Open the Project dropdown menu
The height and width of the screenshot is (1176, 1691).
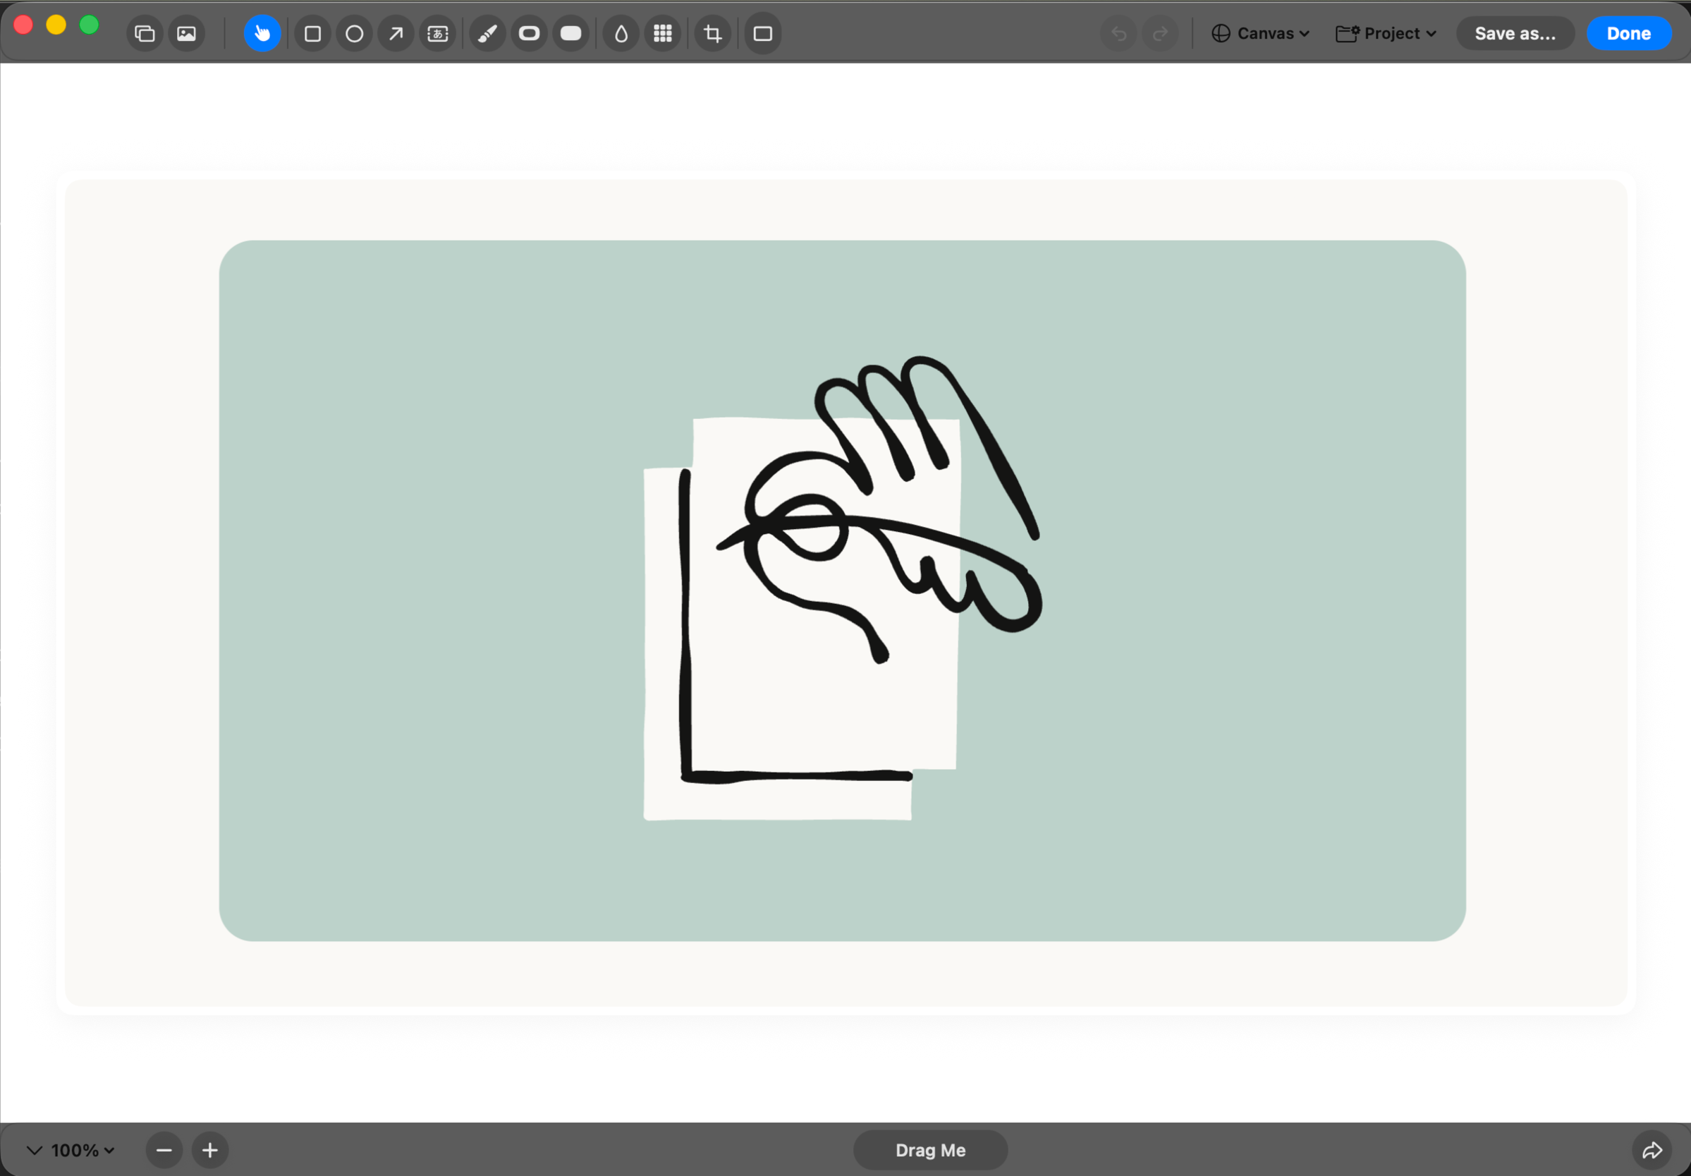[x=1386, y=34]
